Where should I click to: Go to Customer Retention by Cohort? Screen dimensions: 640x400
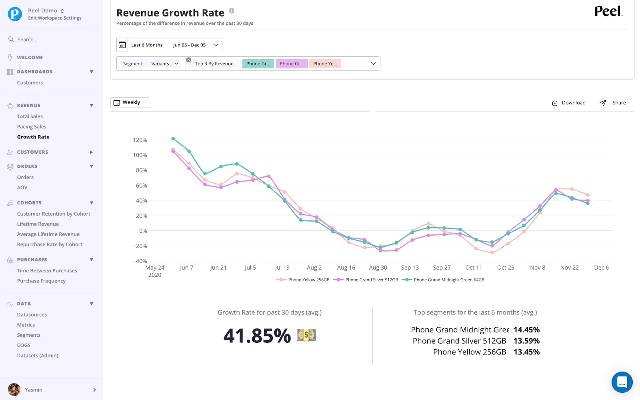(x=54, y=214)
